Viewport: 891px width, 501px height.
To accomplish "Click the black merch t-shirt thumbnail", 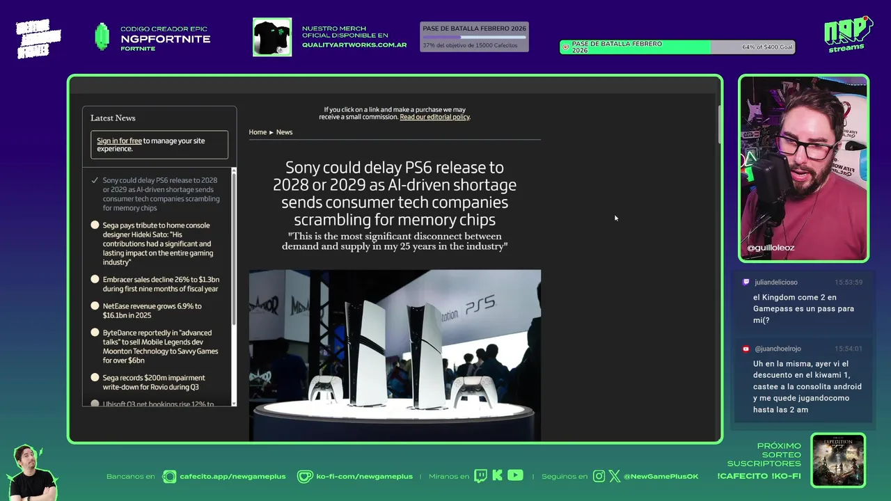I will point(272,37).
